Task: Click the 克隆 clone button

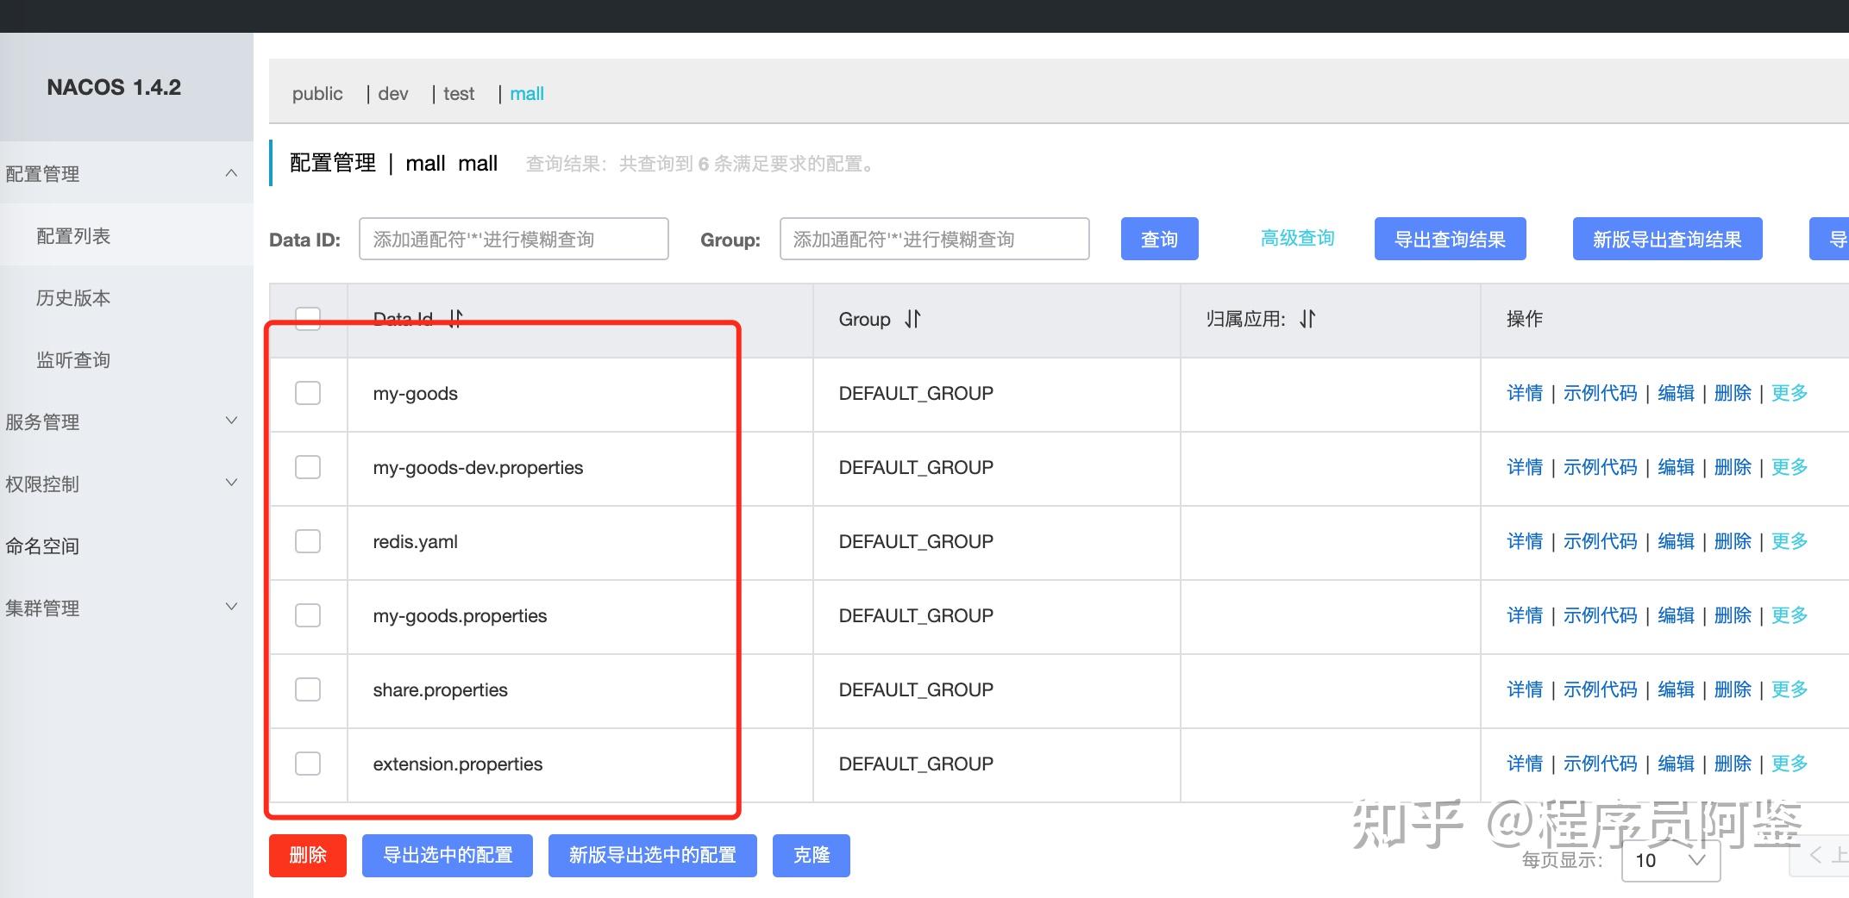Action: (812, 855)
